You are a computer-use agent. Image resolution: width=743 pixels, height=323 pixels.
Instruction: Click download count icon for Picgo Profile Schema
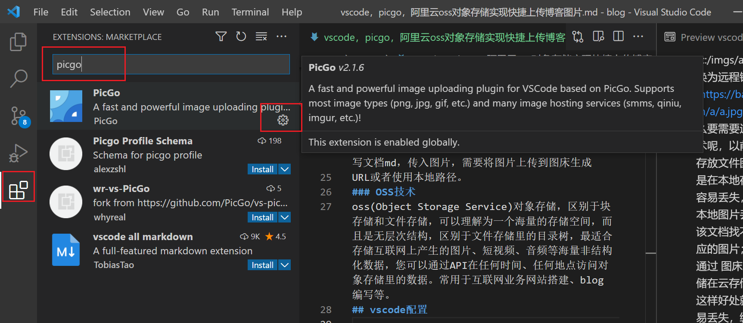(262, 141)
